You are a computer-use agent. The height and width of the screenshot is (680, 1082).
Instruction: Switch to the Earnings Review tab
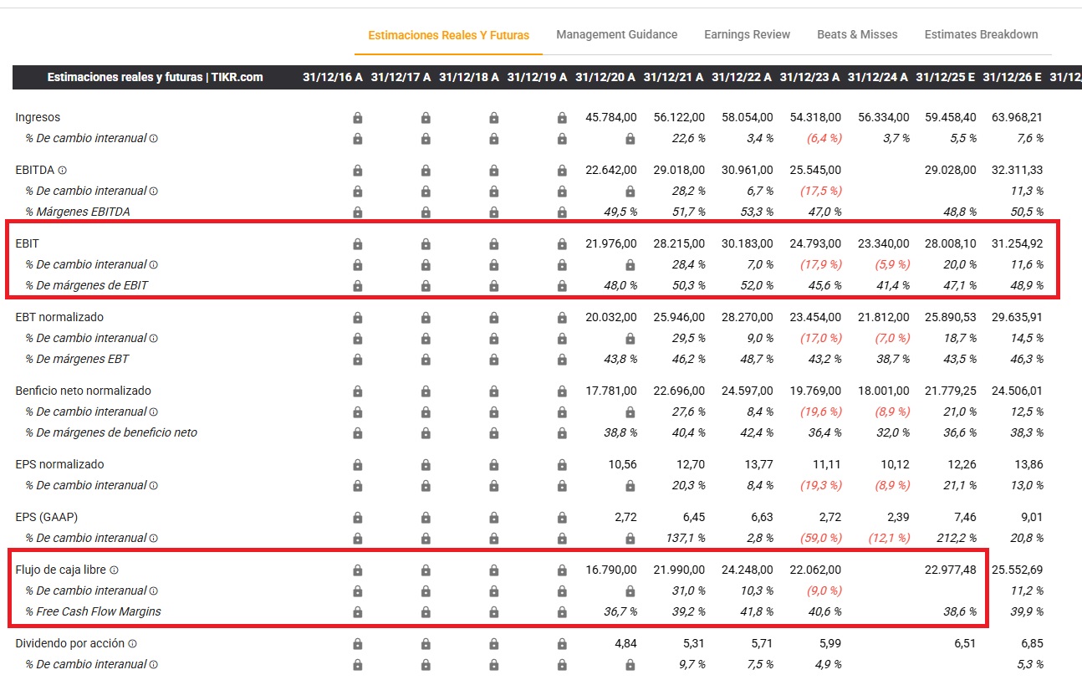point(747,34)
